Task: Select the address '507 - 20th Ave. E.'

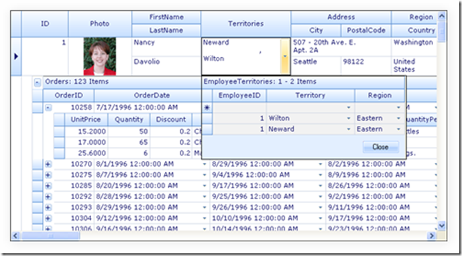Action: coord(324,42)
